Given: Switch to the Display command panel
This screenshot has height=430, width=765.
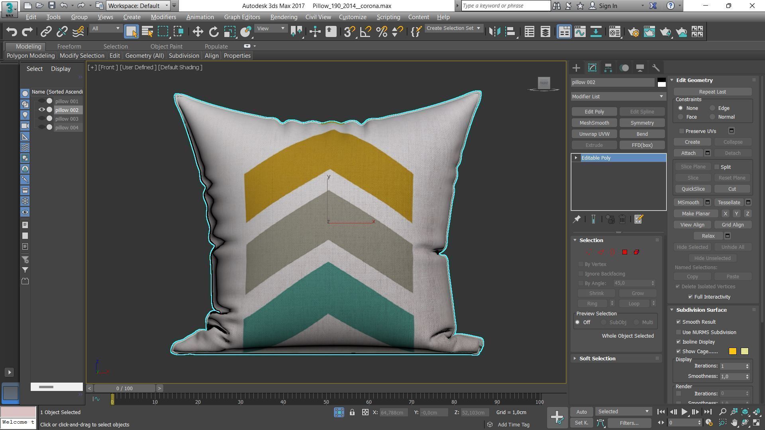Looking at the screenshot, I should pos(640,68).
